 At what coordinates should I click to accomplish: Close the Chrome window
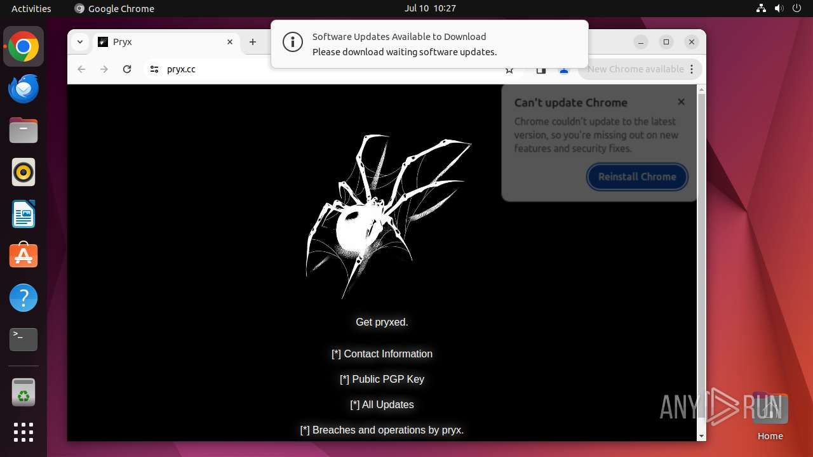[692, 42]
